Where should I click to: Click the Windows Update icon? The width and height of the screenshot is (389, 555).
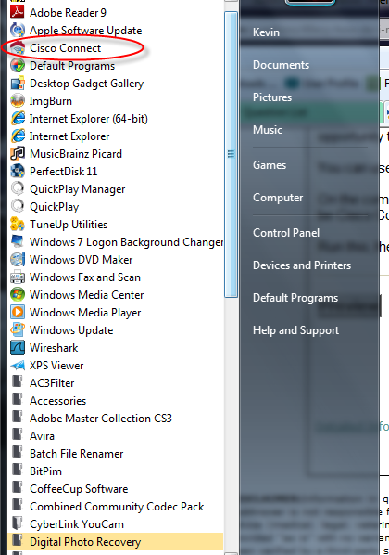17,329
